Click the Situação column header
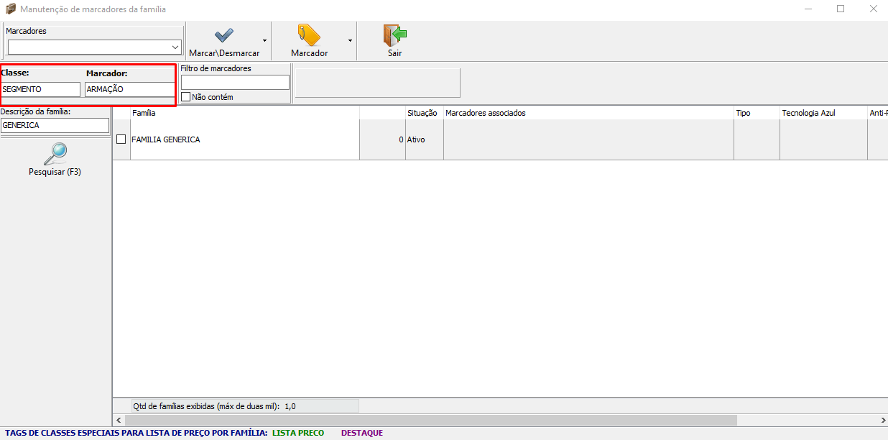 pyautogui.click(x=422, y=113)
